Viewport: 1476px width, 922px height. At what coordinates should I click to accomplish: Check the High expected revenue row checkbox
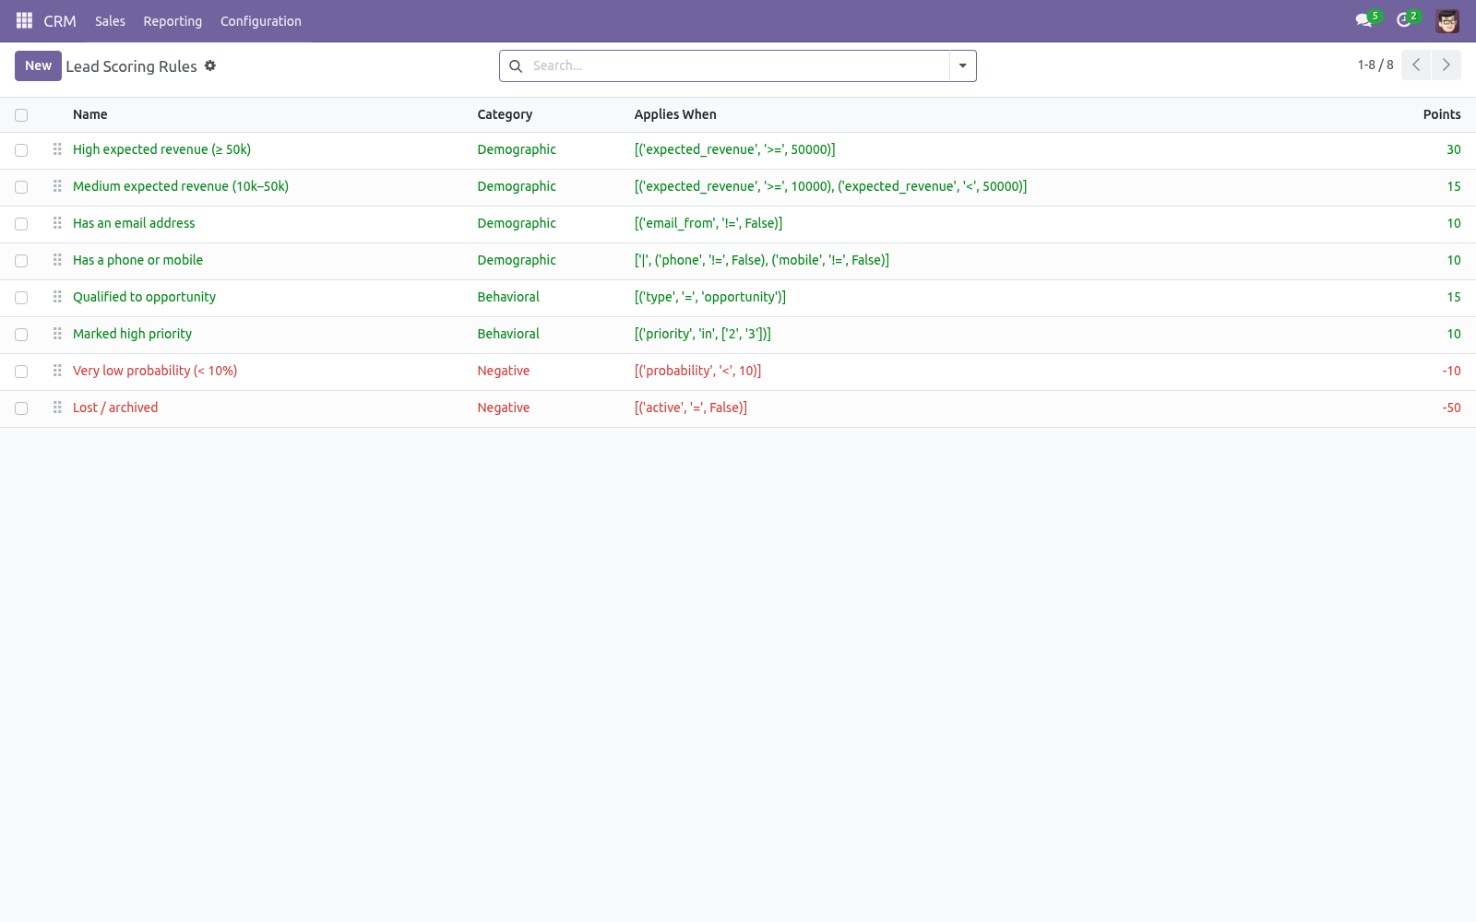pos(21,150)
